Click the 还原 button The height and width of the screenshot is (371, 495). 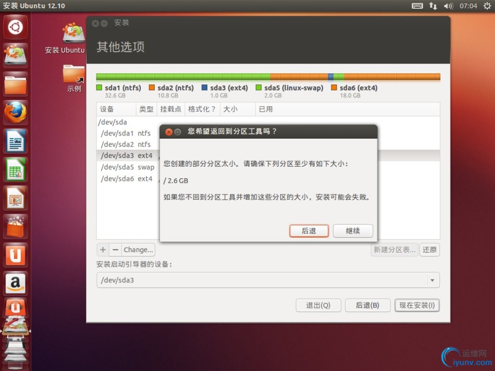(430, 250)
